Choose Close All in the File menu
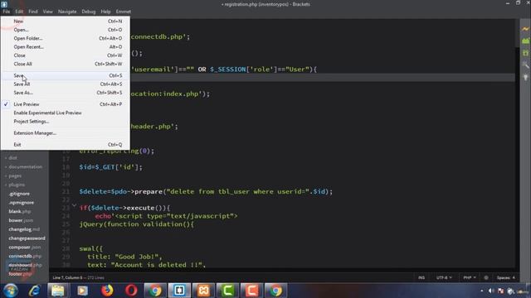531x298 pixels. point(65,64)
